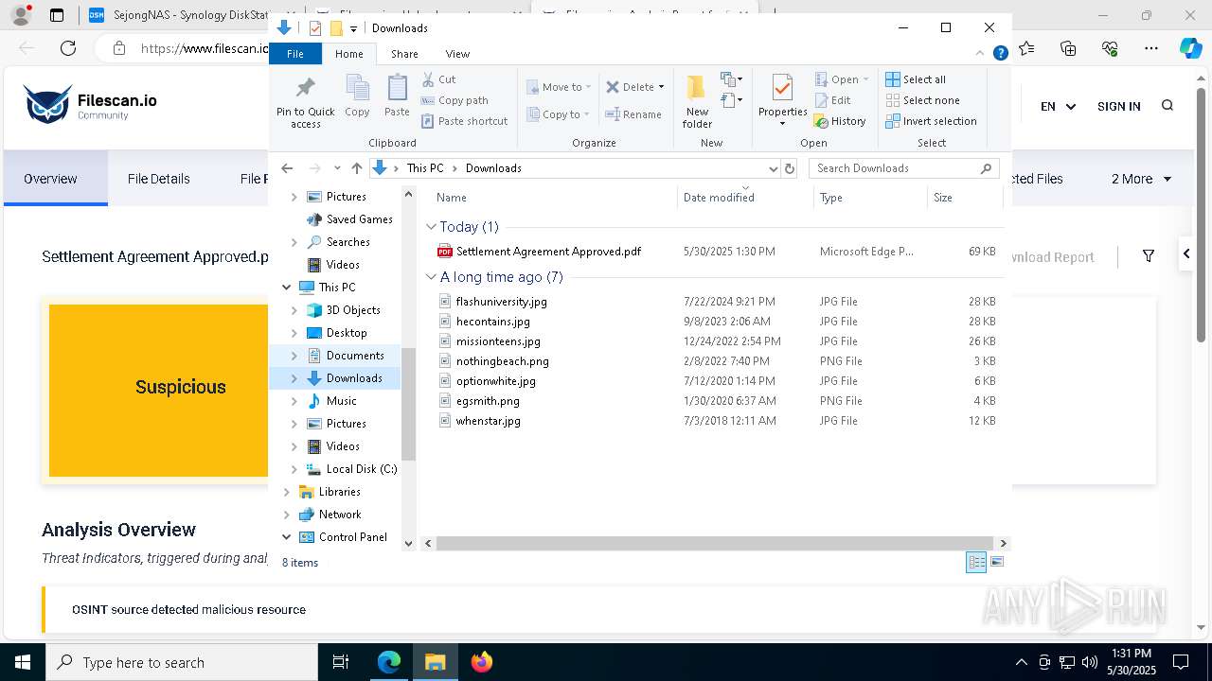
Task: Click Select none in ribbon
Action: tap(922, 100)
